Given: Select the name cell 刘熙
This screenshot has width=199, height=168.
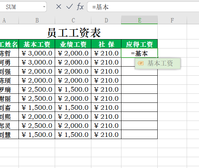Looking at the screenshot, I should 9,116.
